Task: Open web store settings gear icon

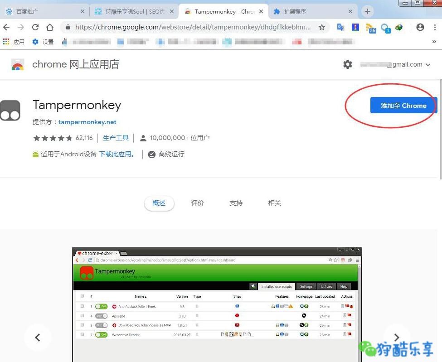Action: tap(347, 64)
